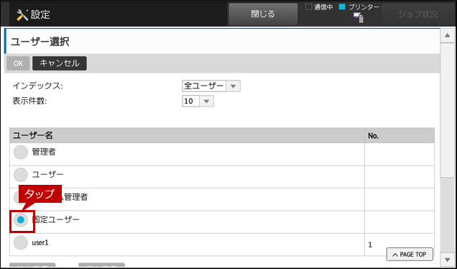Click the scrollbar up arrow
The image size is (457, 269).
tap(447, 35)
